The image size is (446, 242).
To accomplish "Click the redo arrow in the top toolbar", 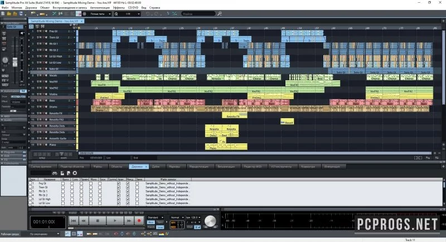I will tap(156, 13).
